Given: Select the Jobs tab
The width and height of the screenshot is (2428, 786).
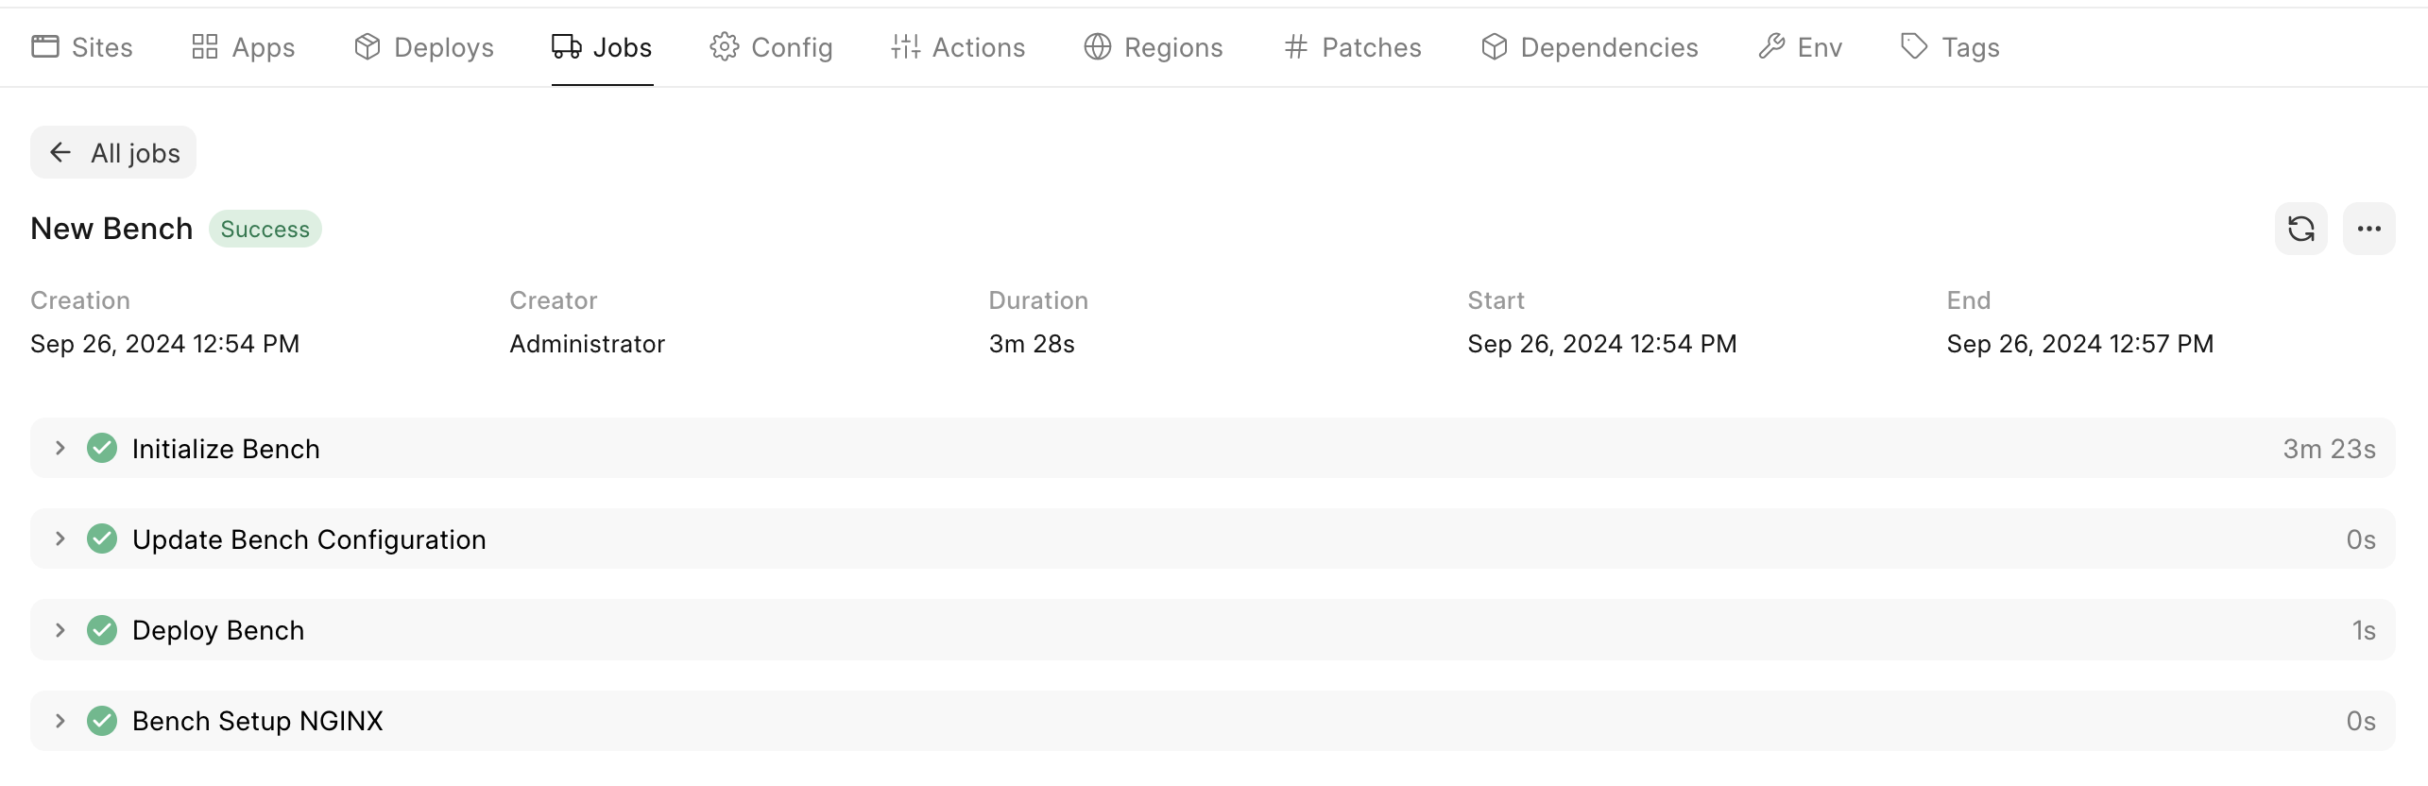Looking at the screenshot, I should [x=602, y=47].
